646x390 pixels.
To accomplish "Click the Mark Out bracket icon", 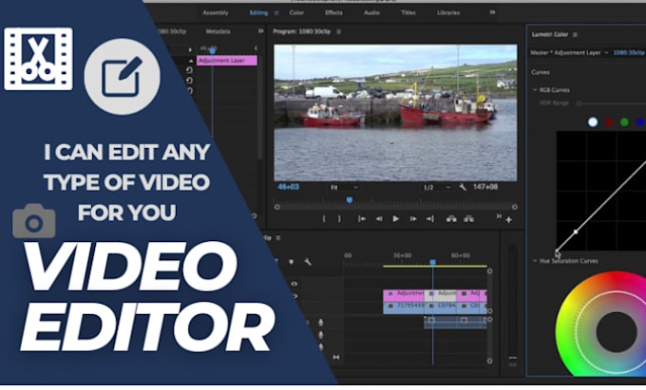I will [x=339, y=219].
